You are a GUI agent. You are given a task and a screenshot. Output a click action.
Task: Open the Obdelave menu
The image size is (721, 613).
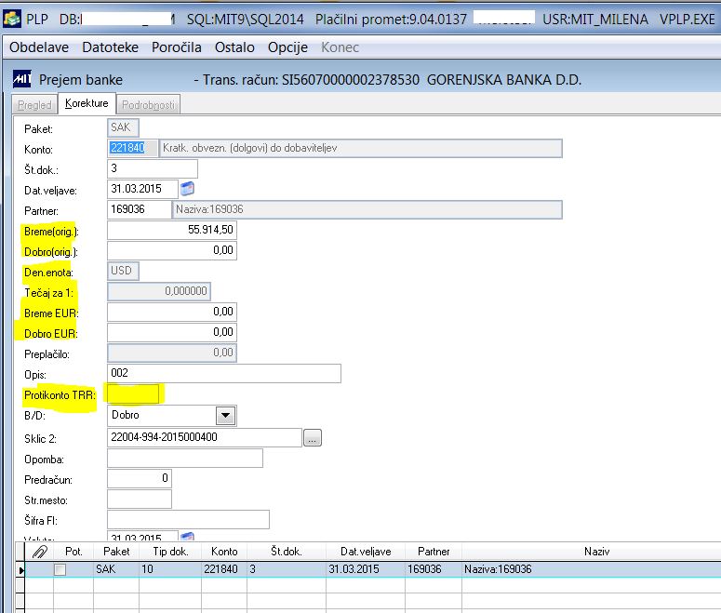pyautogui.click(x=39, y=47)
